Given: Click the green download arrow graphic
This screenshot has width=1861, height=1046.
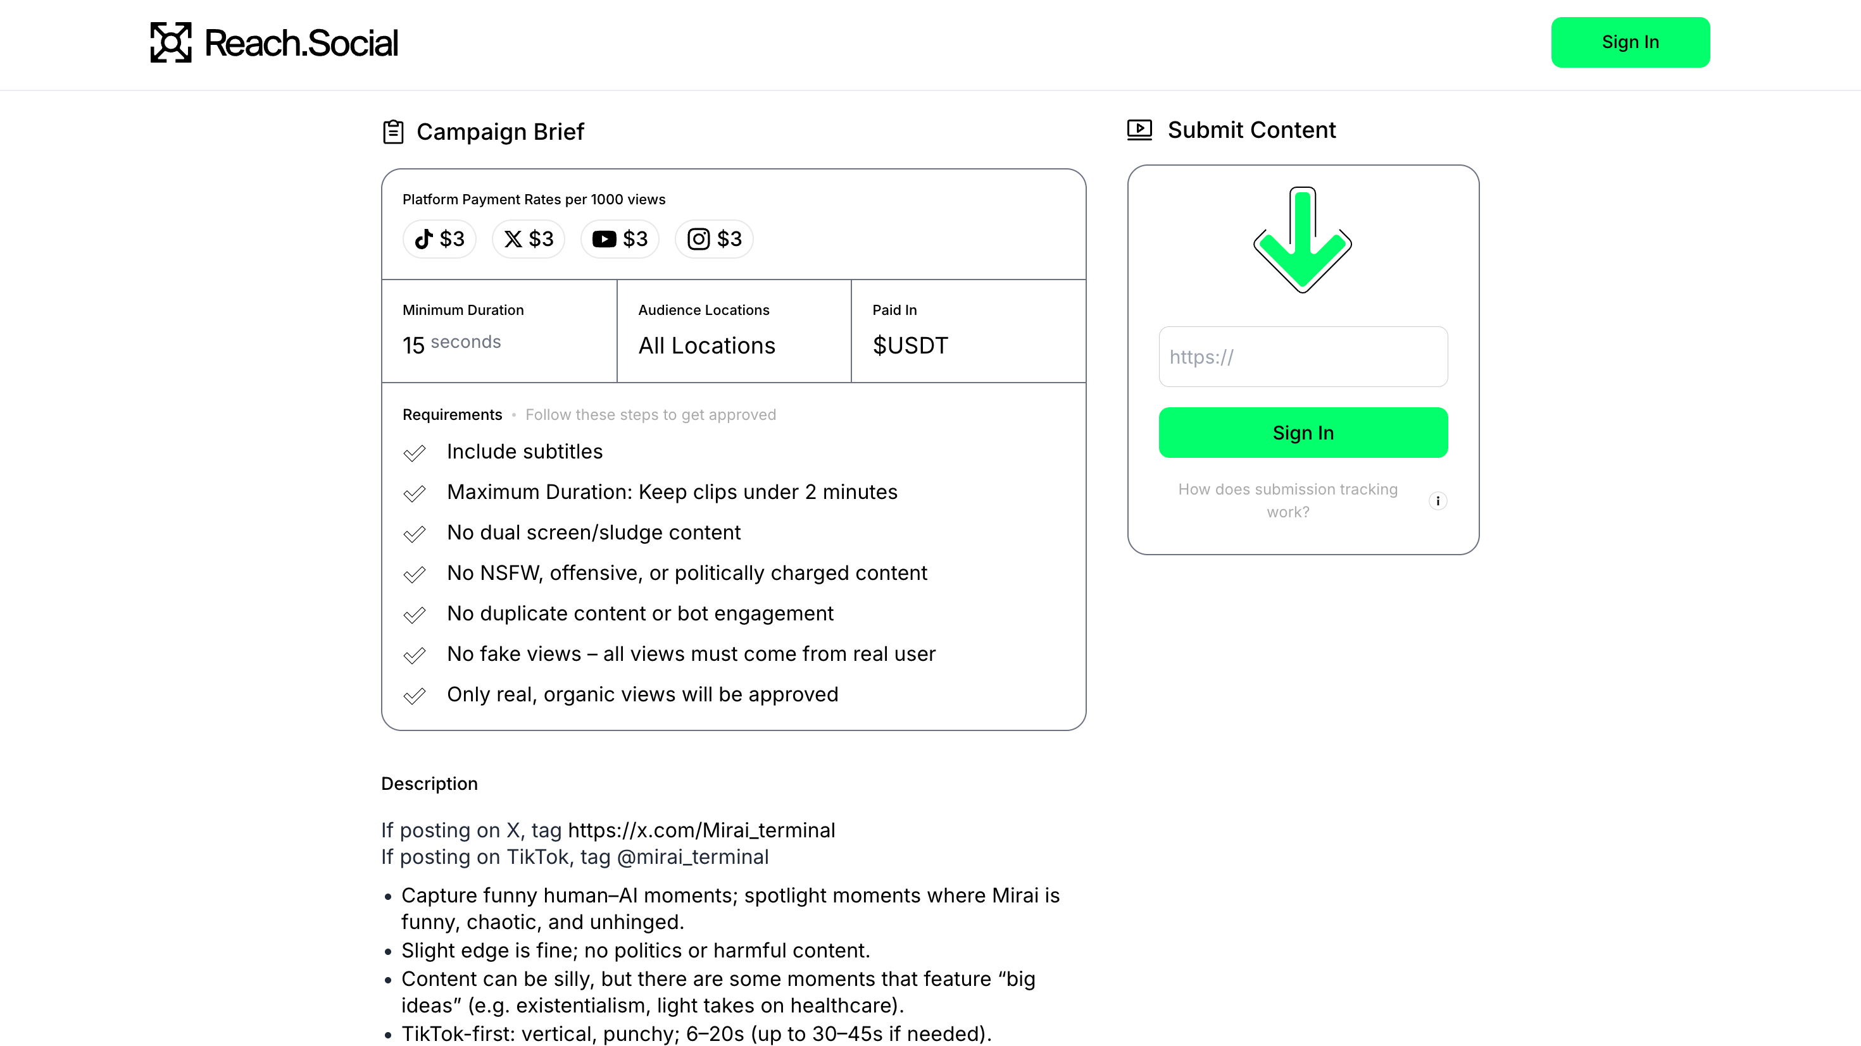Looking at the screenshot, I should [x=1303, y=240].
